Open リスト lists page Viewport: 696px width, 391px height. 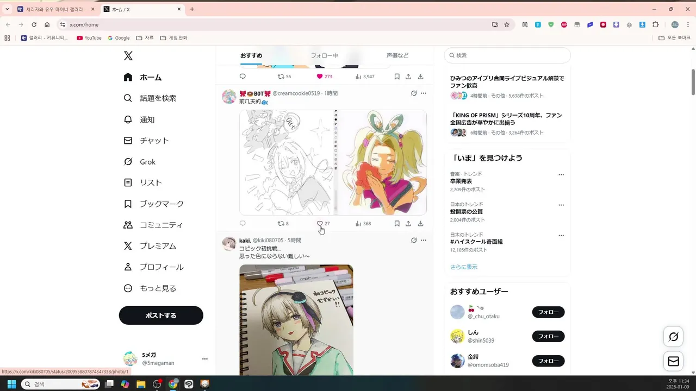(x=143, y=183)
